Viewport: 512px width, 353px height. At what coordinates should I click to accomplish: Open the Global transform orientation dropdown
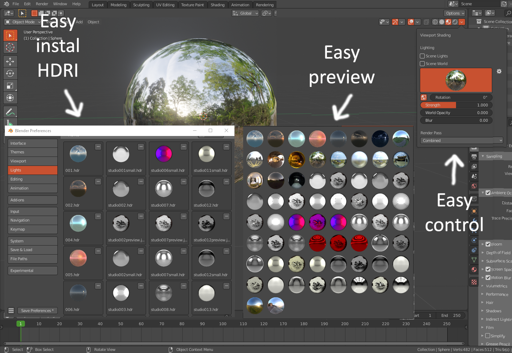[245, 13]
